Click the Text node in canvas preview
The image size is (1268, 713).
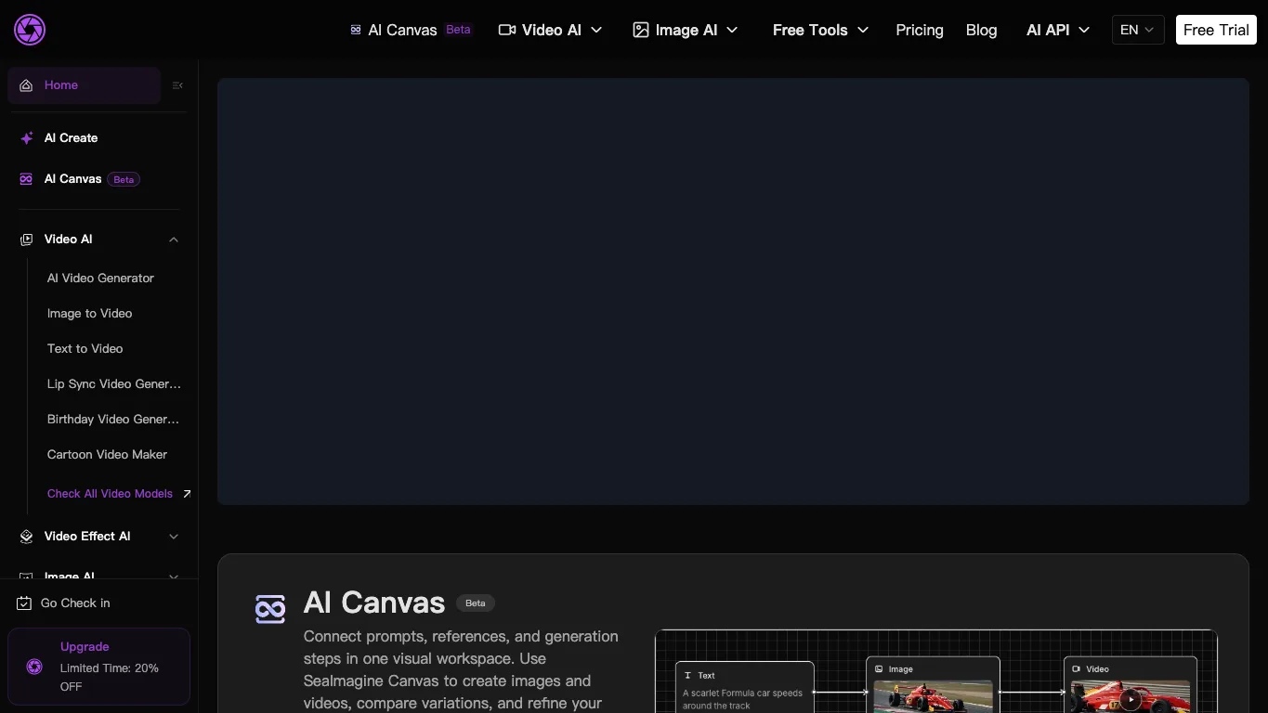point(745,687)
